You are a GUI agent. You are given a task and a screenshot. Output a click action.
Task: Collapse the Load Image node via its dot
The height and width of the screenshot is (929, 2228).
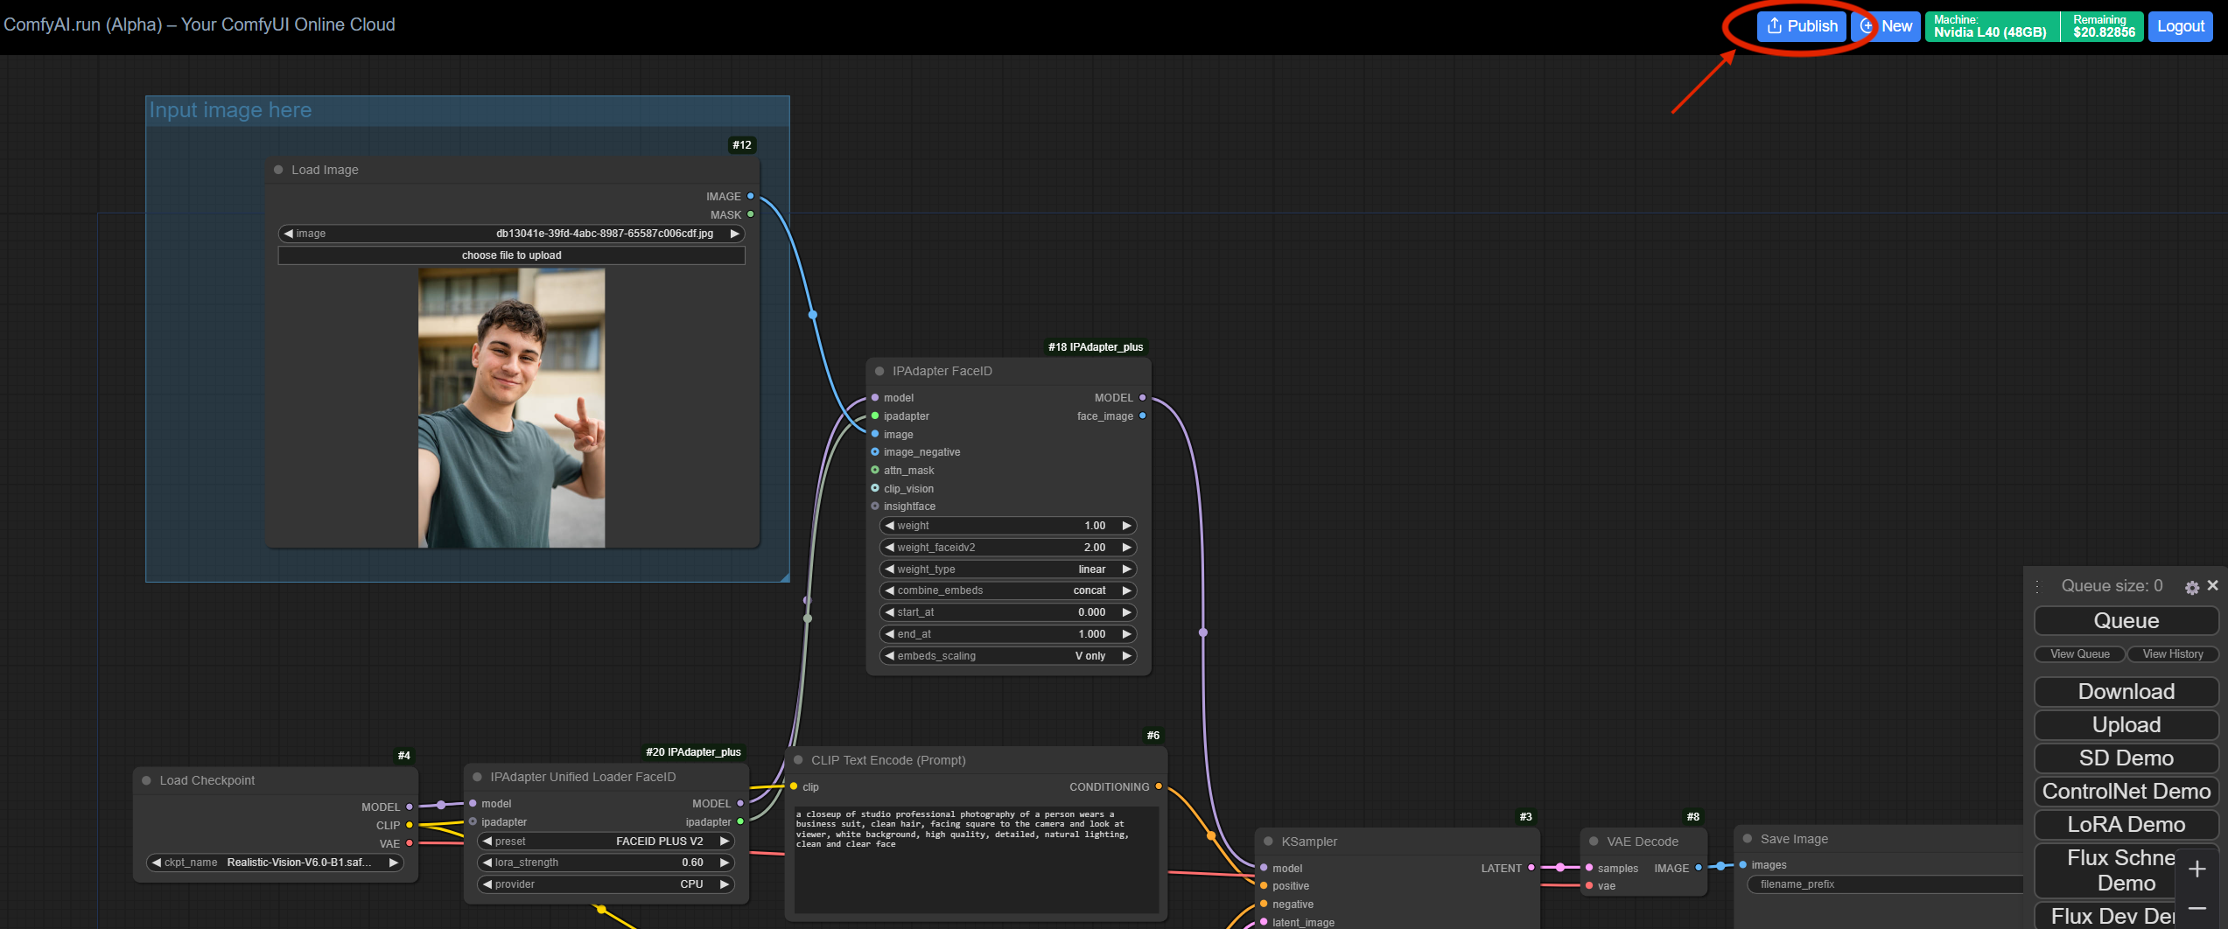click(278, 170)
